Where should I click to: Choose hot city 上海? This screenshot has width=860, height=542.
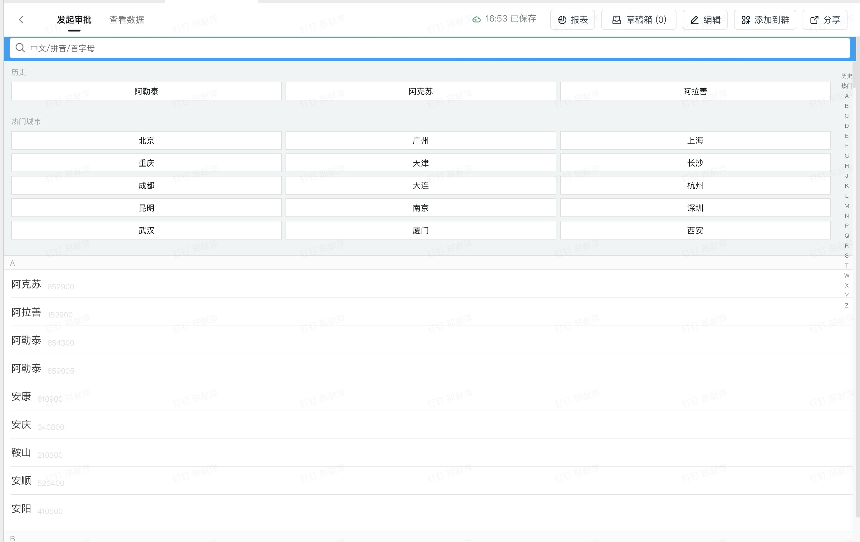(695, 141)
